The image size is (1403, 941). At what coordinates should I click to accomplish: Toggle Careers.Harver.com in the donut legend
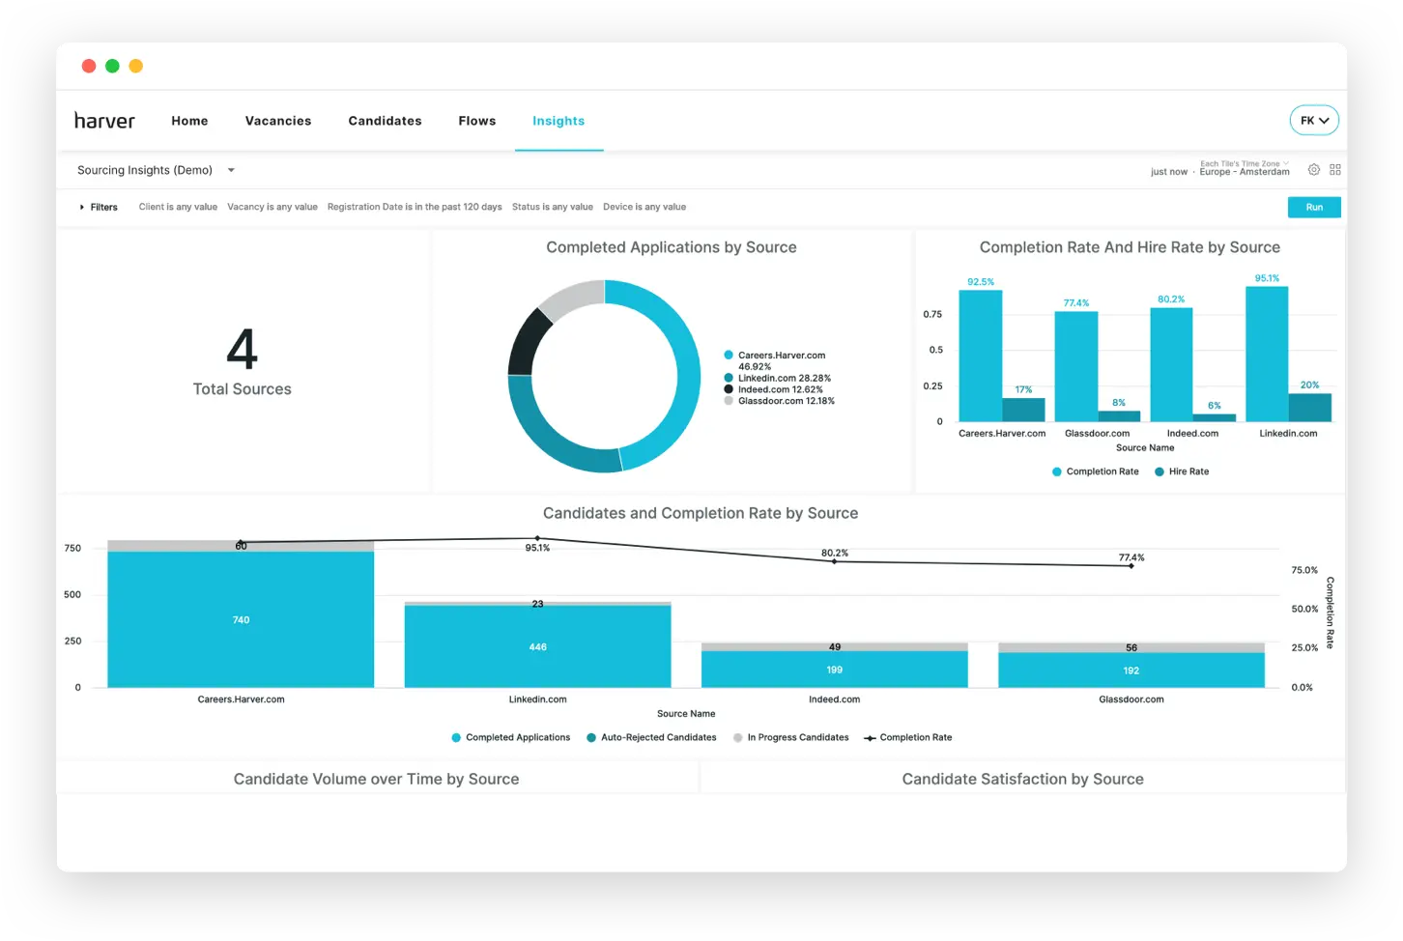click(775, 360)
